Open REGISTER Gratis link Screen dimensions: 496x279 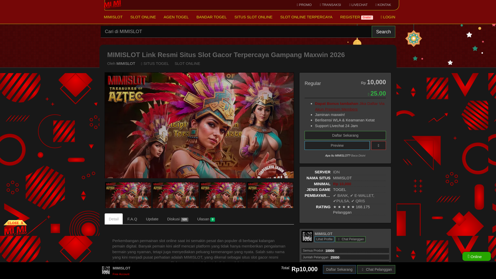pos(357,17)
